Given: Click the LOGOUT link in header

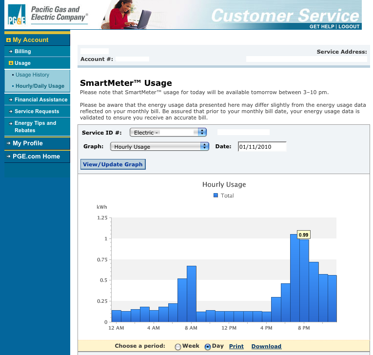Looking at the screenshot, I should coord(349,26).
